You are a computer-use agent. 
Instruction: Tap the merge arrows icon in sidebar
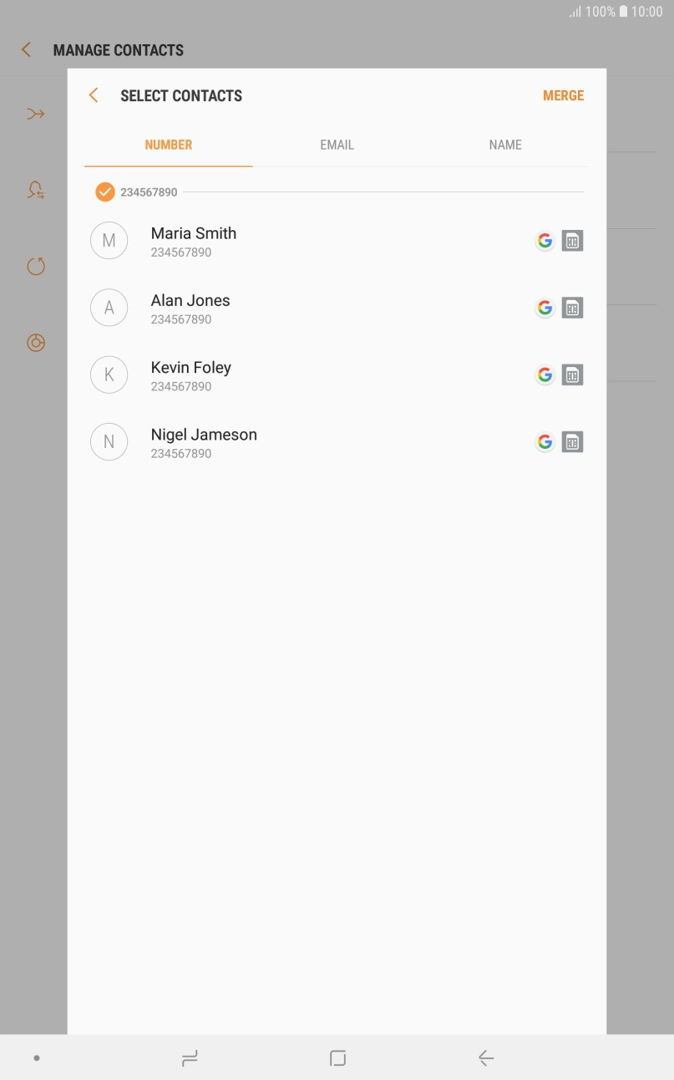tap(35, 114)
